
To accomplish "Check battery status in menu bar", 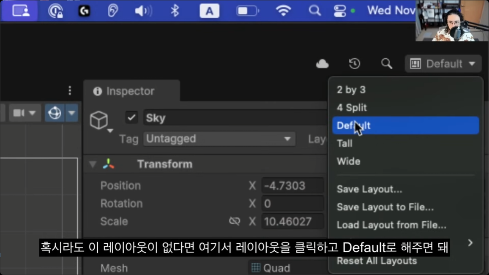I will (248, 11).
